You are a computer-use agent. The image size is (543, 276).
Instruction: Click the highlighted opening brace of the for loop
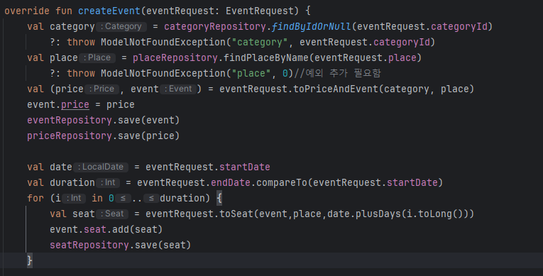coord(219,198)
